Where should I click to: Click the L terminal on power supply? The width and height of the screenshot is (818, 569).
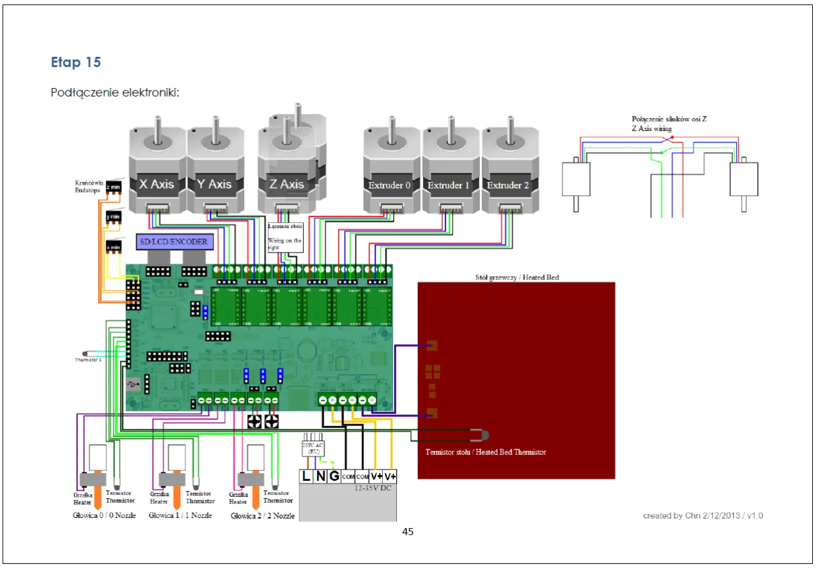point(306,476)
